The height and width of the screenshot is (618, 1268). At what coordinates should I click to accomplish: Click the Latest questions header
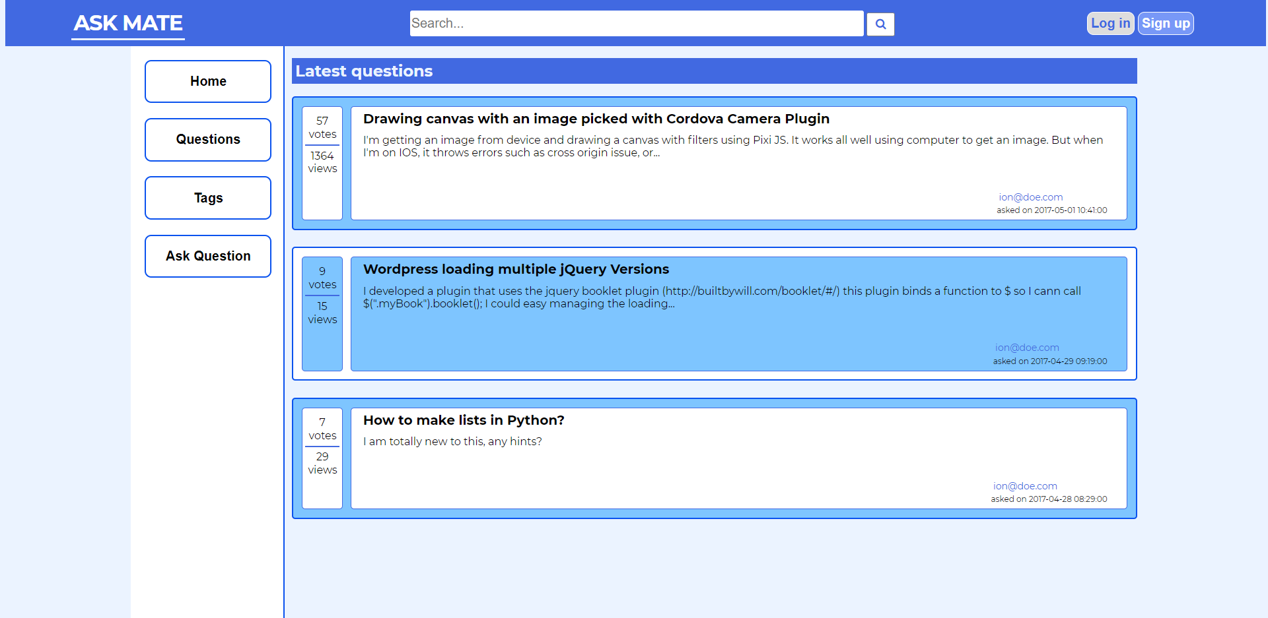(365, 71)
